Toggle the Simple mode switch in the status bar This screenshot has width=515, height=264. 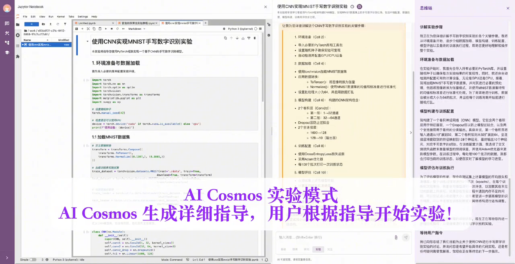(x=33, y=260)
